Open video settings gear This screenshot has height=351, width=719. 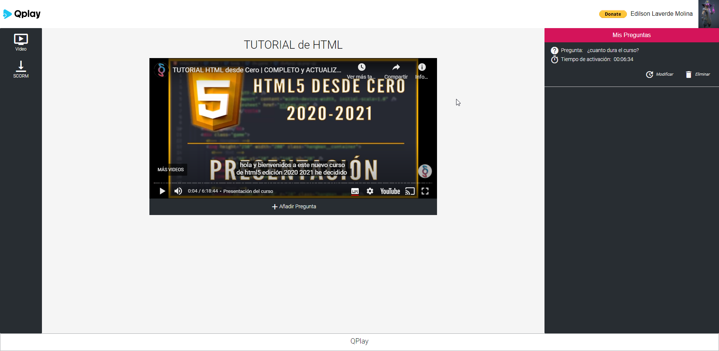(x=370, y=191)
